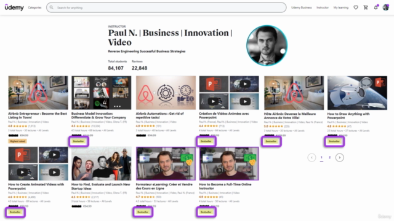Click Bestseller badge under Formateur eLearning
Screen dimensions: 394x221
(x=143, y=212)
